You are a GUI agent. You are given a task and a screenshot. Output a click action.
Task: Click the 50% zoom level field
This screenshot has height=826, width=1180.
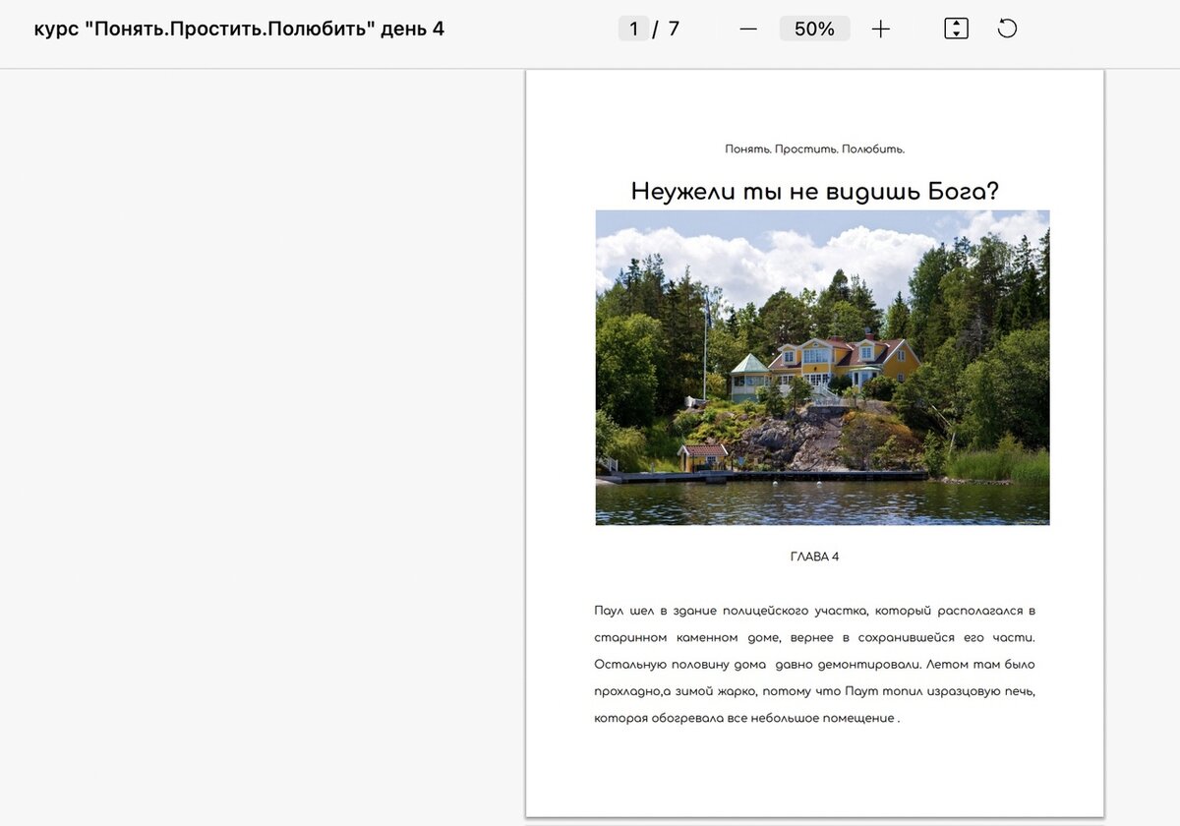pyautogui.click(x=814, y=29)
